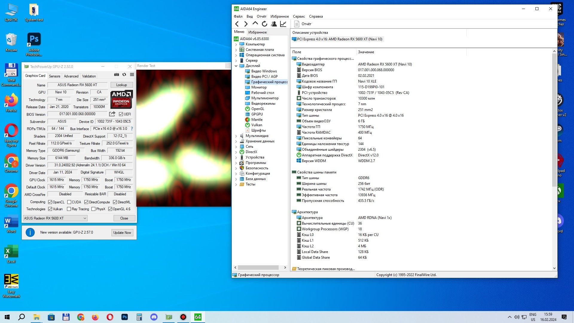574x323 pixels.
Task: Click AIDA64 graph chart toolbar icon
Action: pos(283,24)
